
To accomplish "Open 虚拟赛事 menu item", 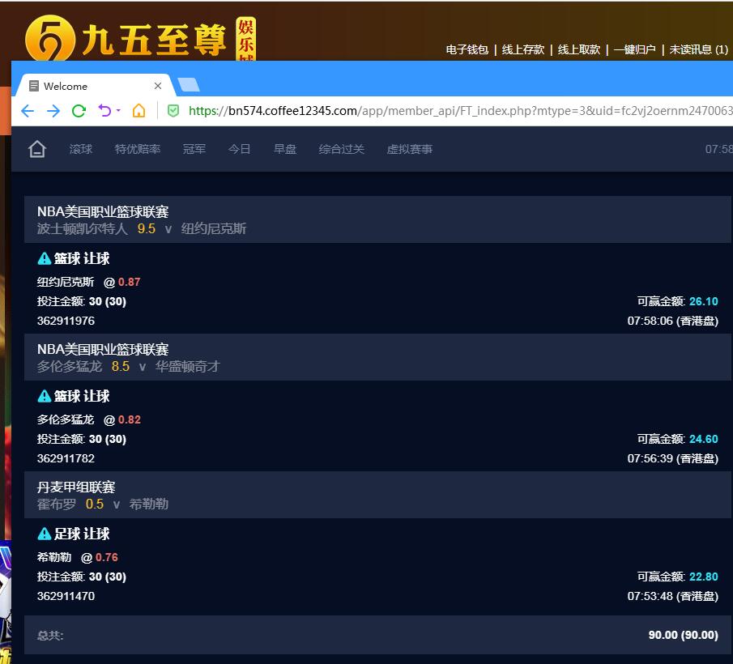I will (410, 149).
